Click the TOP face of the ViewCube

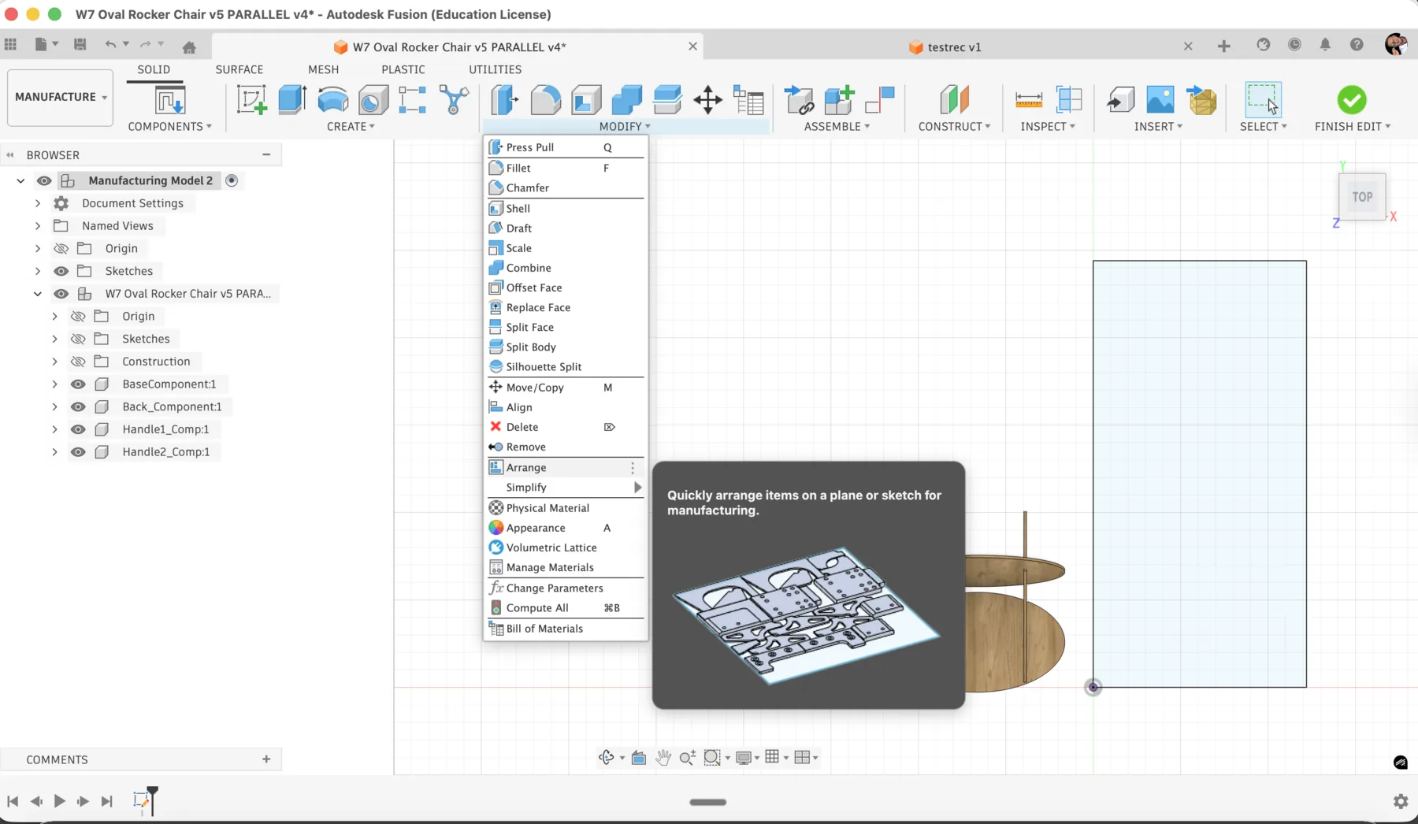point(1363,197)
